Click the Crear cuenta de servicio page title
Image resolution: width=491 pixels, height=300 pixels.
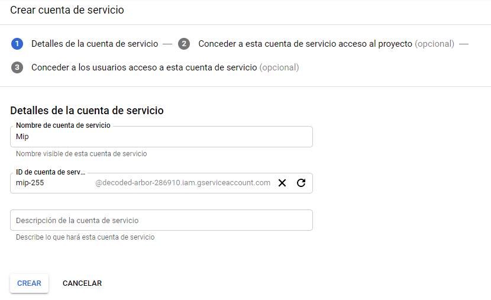(67, 10)
